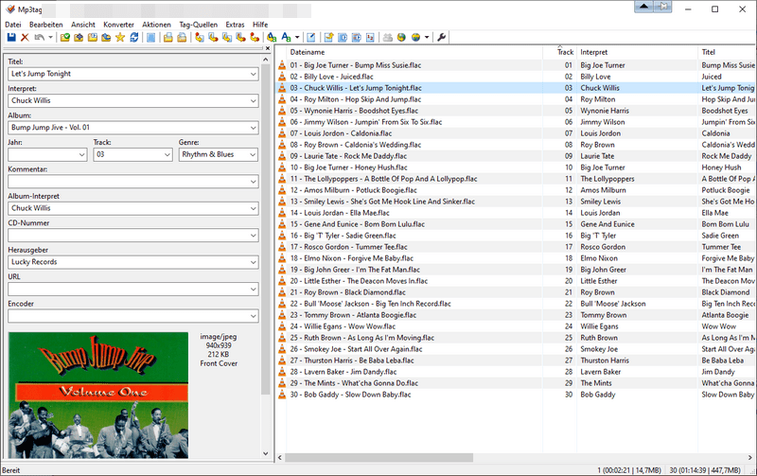Open the Konverter menu
This screenshot has width=757, height=476.
[118, 24]
